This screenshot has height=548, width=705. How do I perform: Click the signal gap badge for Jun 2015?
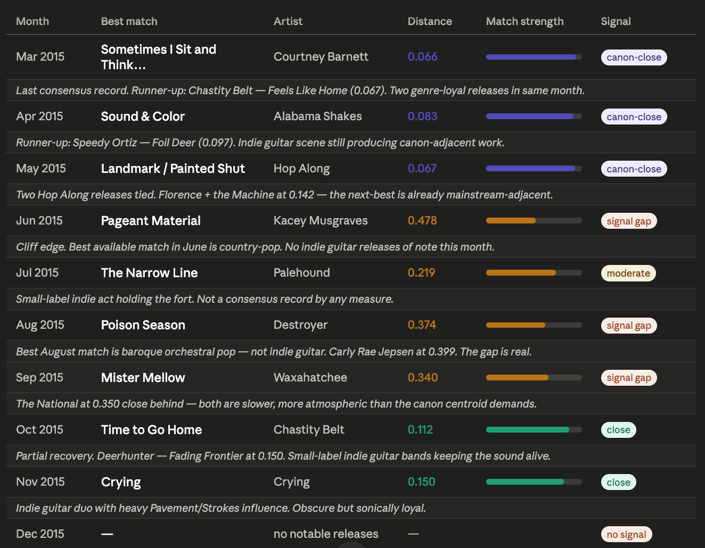click(x=629, y=221)
